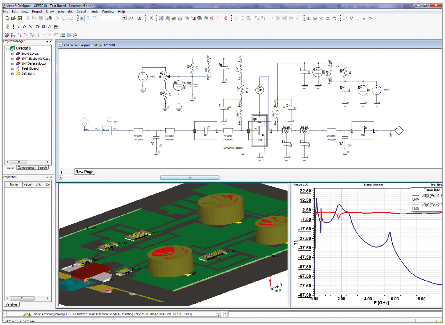Toggle the highlighted selection mode button
This screenshot has height=325, width=445.
tap(82, 19)
